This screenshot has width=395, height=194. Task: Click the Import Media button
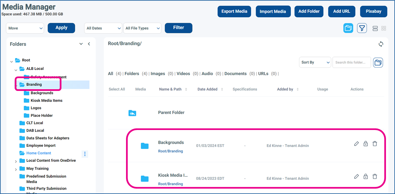273,11
